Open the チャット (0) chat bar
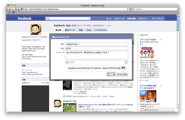Screen dimensions: 185x120 pos(159,110)
